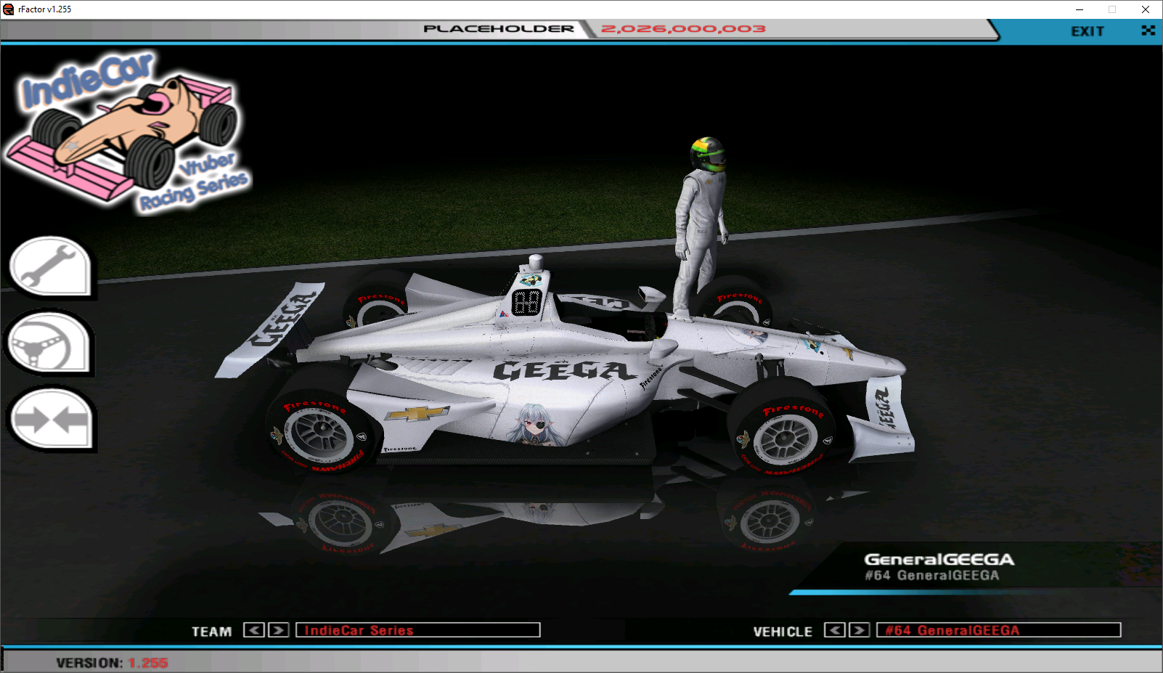The height and width of the screenshot is (673, 1163).
Task: Select previous team with left arrow
Action: [x=254, y=630]
